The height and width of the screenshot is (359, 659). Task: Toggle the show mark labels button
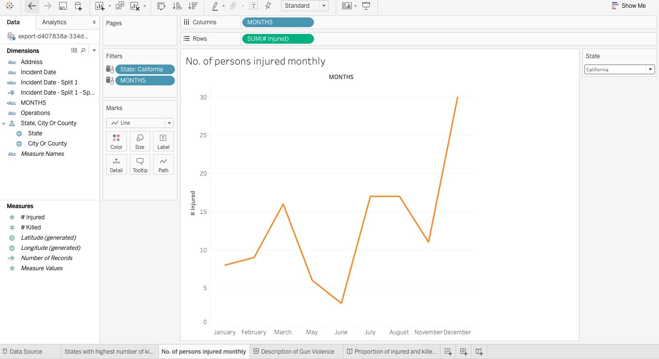(254, 6)
